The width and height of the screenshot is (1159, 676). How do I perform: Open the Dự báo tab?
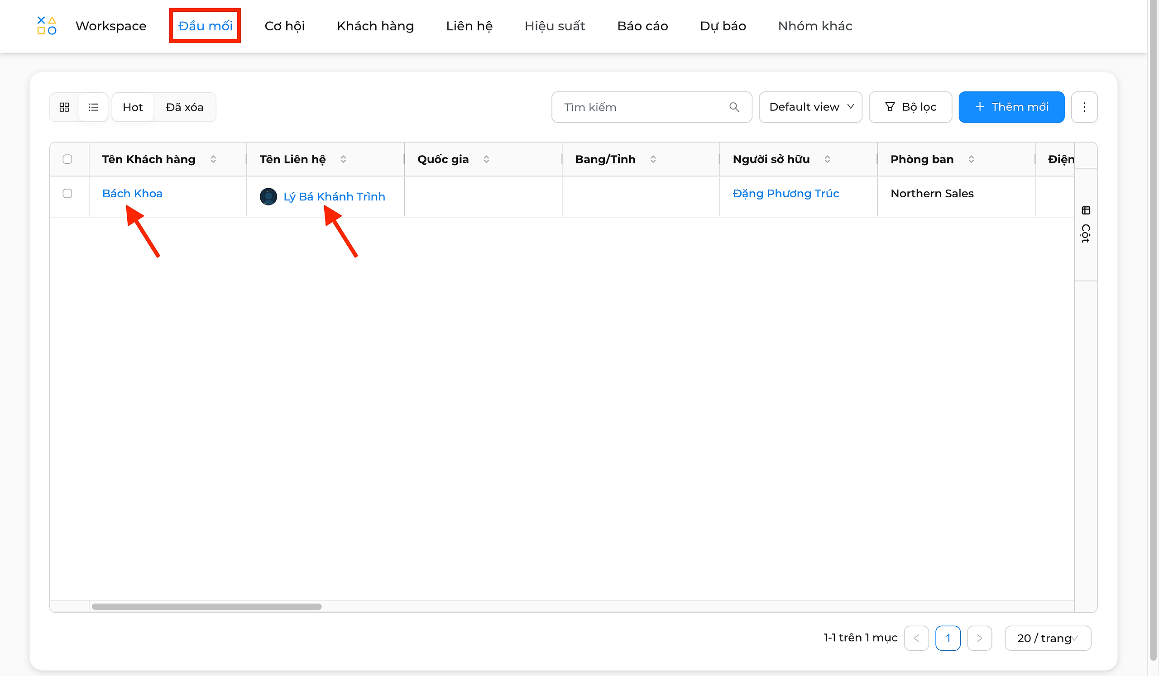(723, 26)
